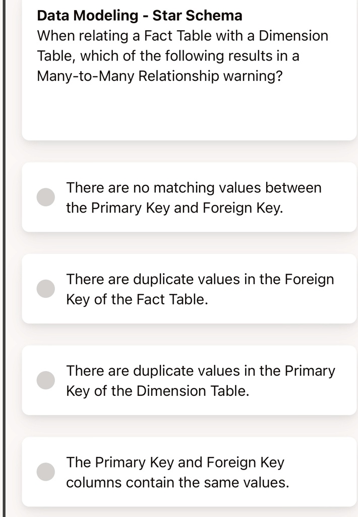The height and width of the screenshot is (517, 358).
Task: Click the question title Data Modeling Star Schema
Action: point(139,16)
